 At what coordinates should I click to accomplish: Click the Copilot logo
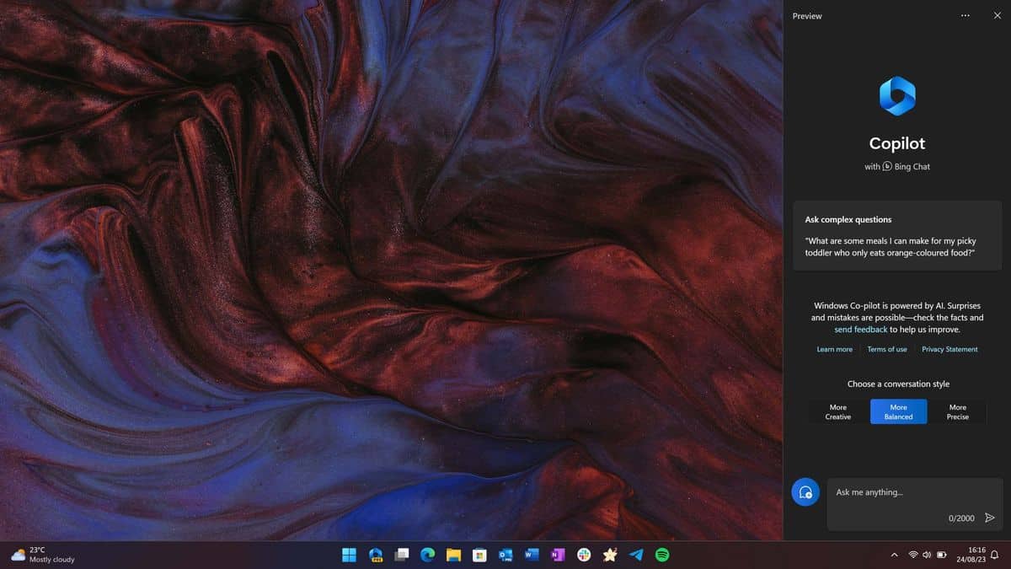point(896,95)
